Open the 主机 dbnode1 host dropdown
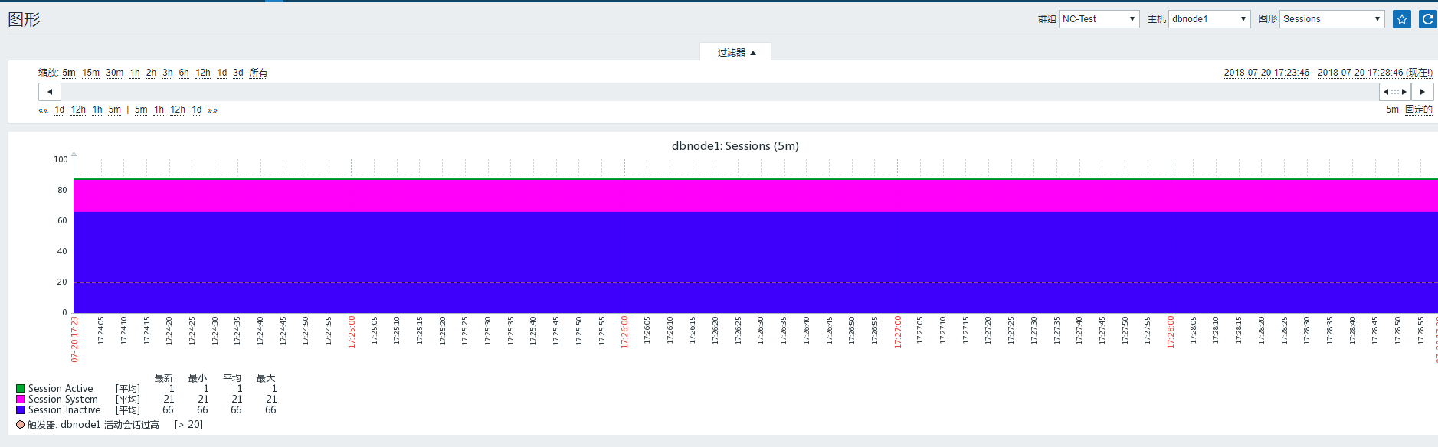Viewport: 1438px width, 447px height. [x=1209, y=19]
